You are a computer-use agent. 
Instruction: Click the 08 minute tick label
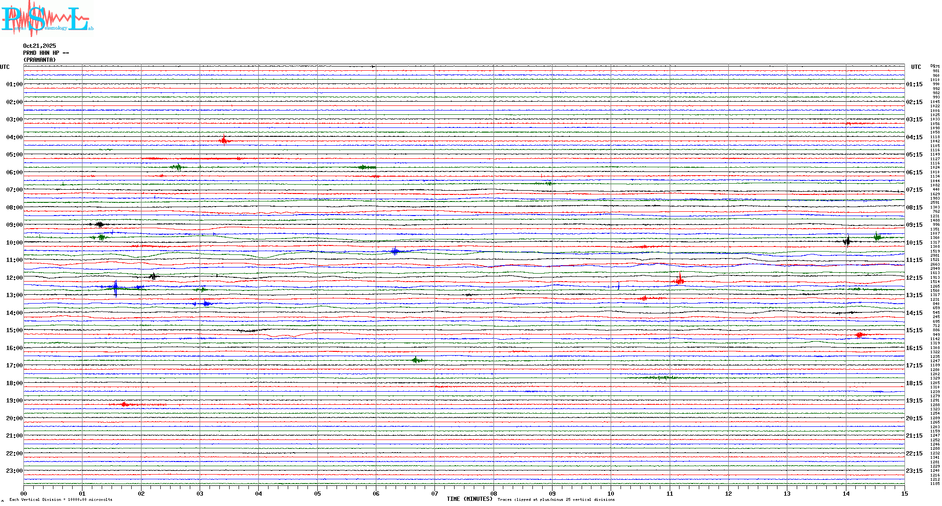493,493
